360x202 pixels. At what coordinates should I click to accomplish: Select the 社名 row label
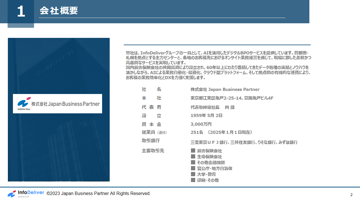pyautogui.click(x=151, y=89)
